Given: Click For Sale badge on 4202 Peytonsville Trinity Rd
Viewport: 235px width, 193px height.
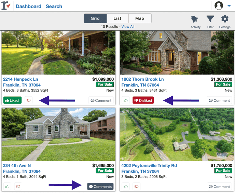Looking at the screenshot, I should (x=223, y=171).
